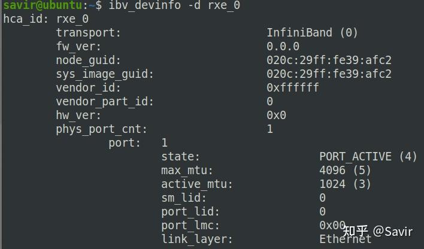Click the port_lmc label
424x249 pixels.
point(190,226)
